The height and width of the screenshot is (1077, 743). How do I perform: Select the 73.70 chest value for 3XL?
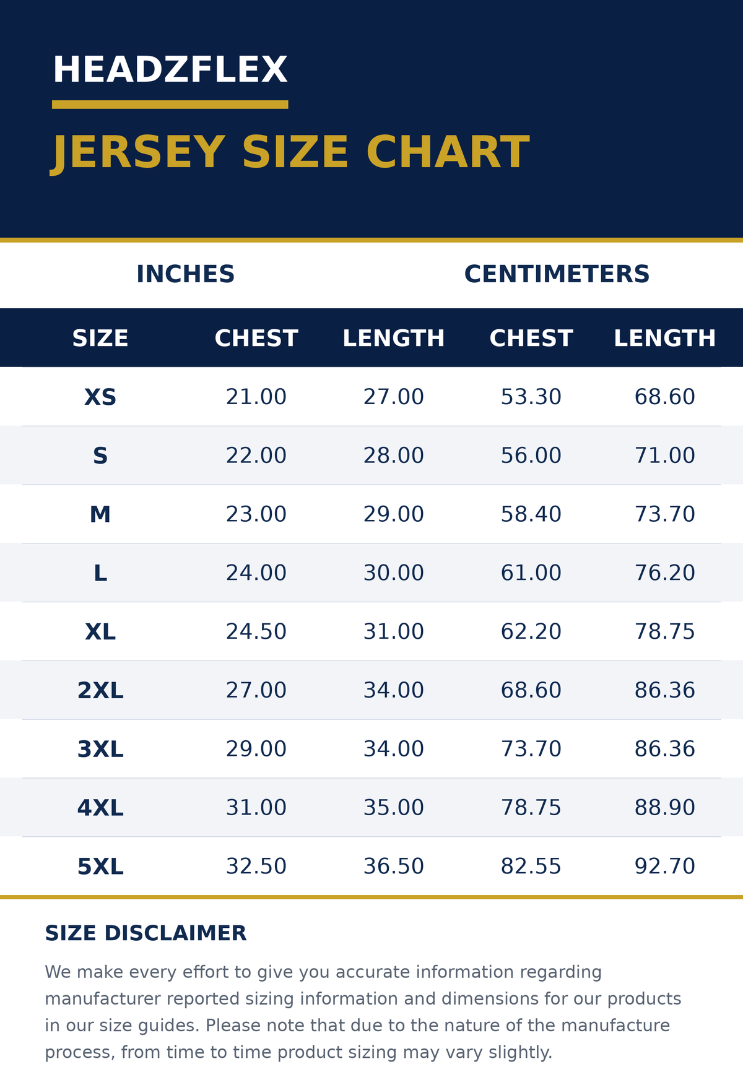pos(531,749)
